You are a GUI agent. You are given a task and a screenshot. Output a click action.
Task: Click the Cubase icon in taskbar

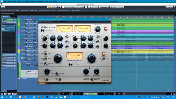pos(65,97)
